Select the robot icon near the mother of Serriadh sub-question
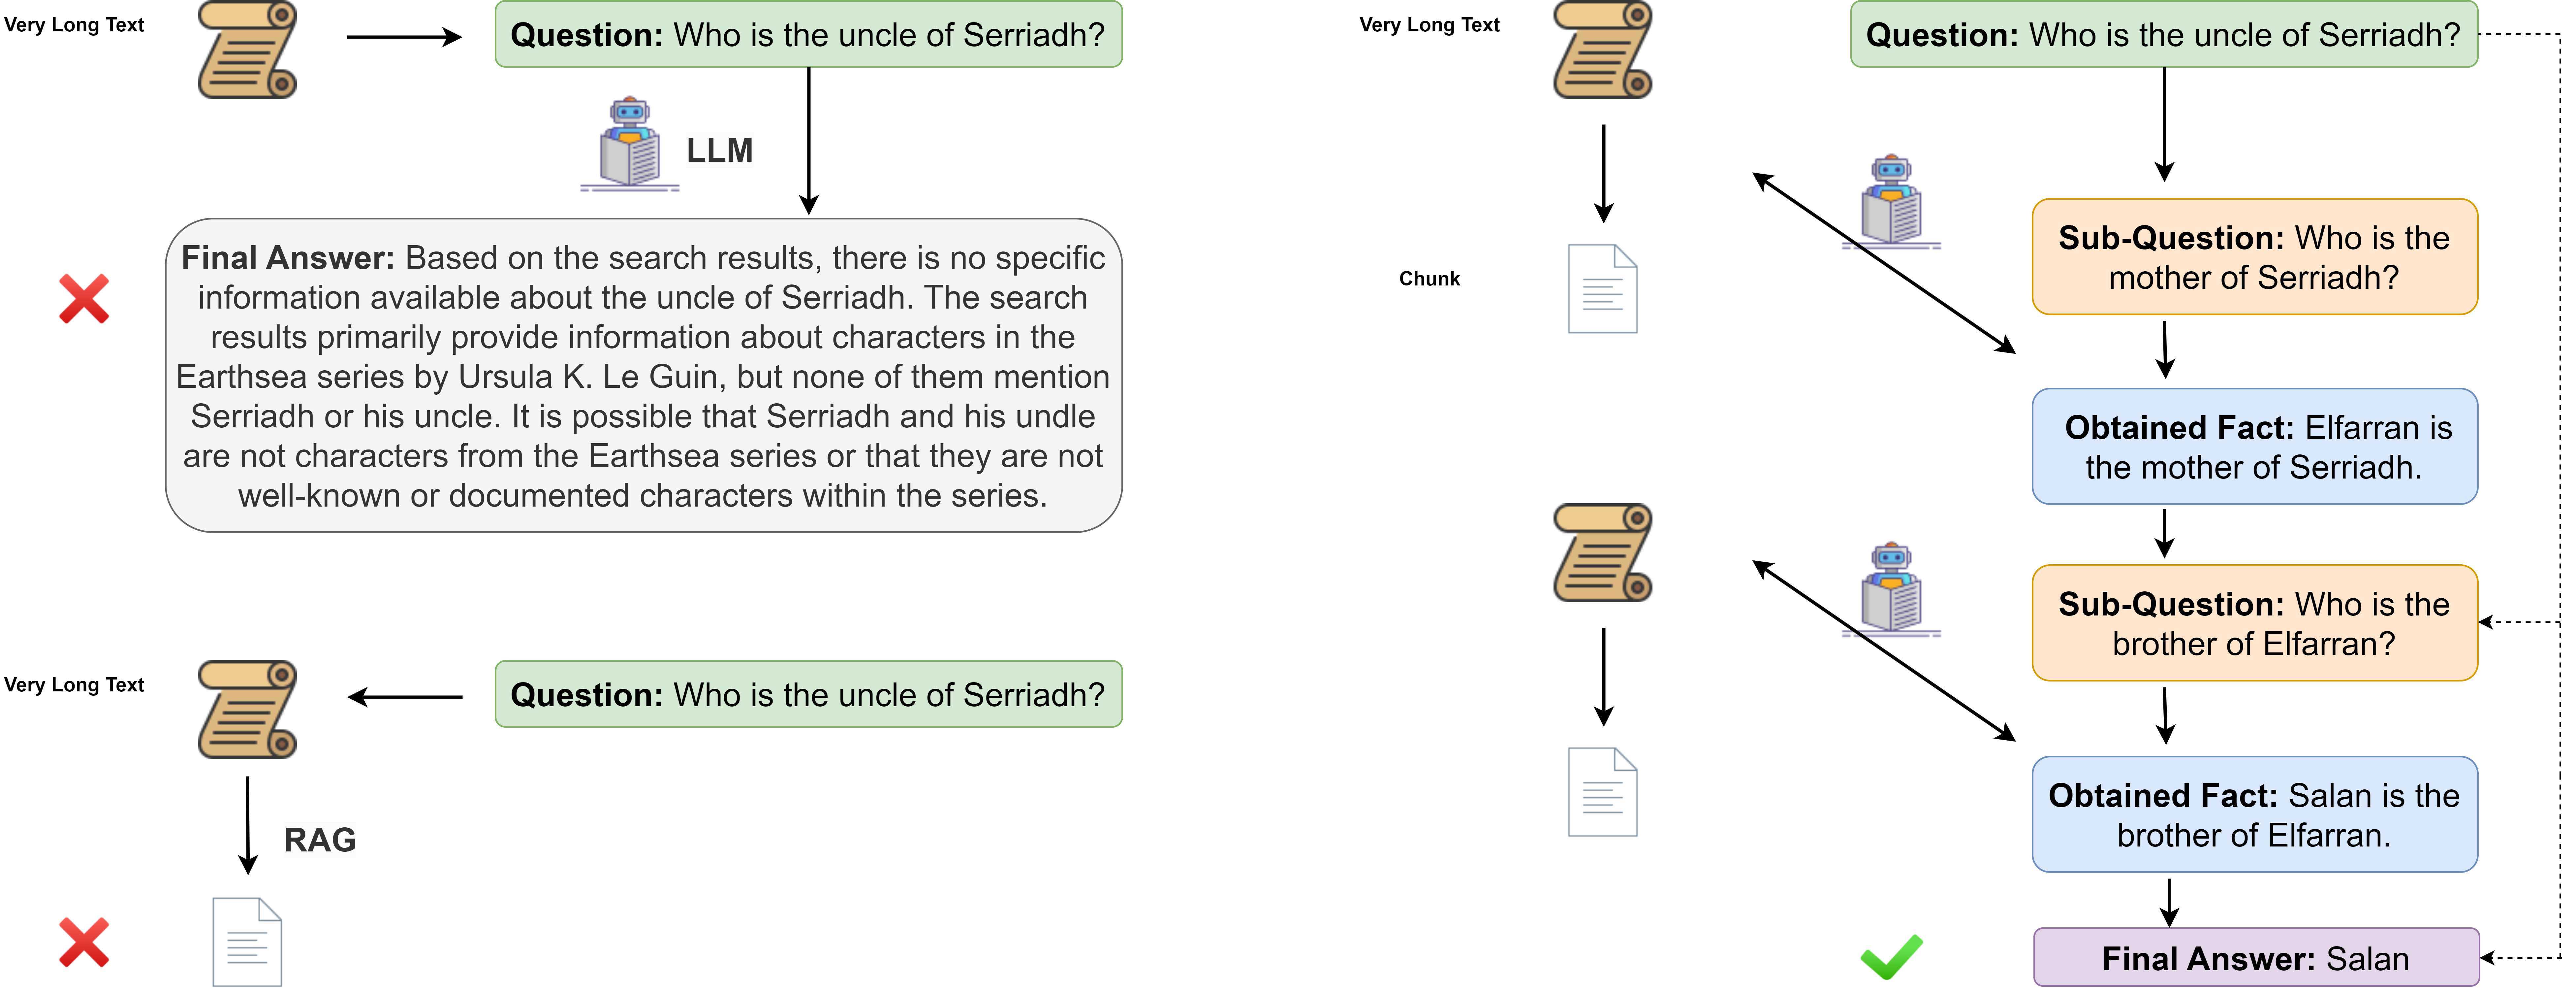 click(1891, 201)
